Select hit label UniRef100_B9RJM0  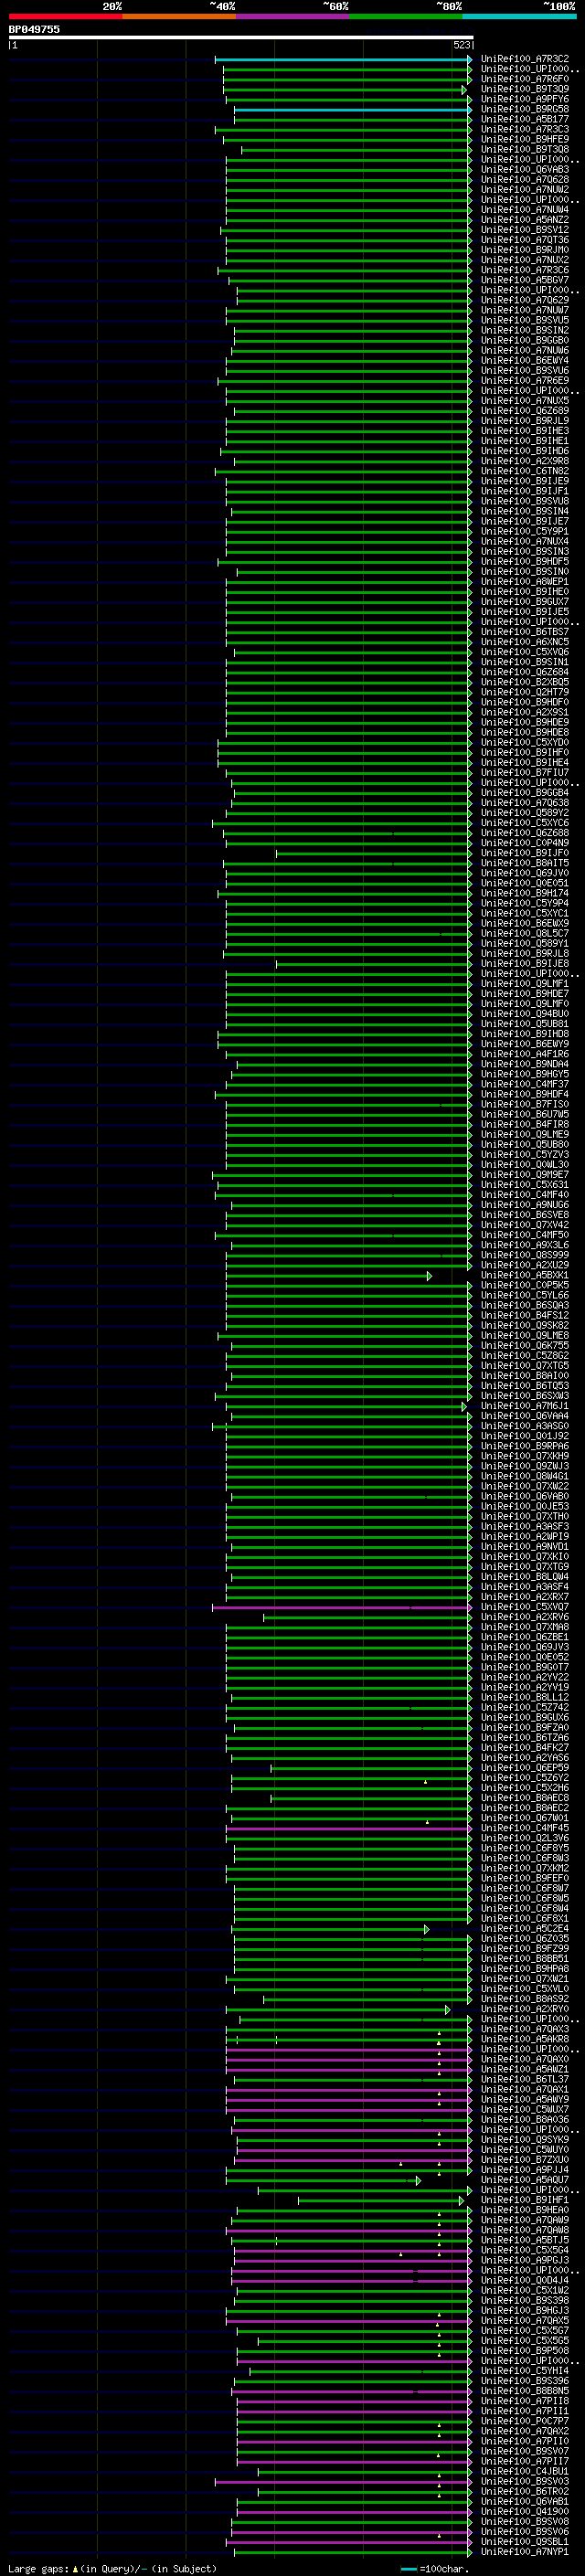(525, 250)
